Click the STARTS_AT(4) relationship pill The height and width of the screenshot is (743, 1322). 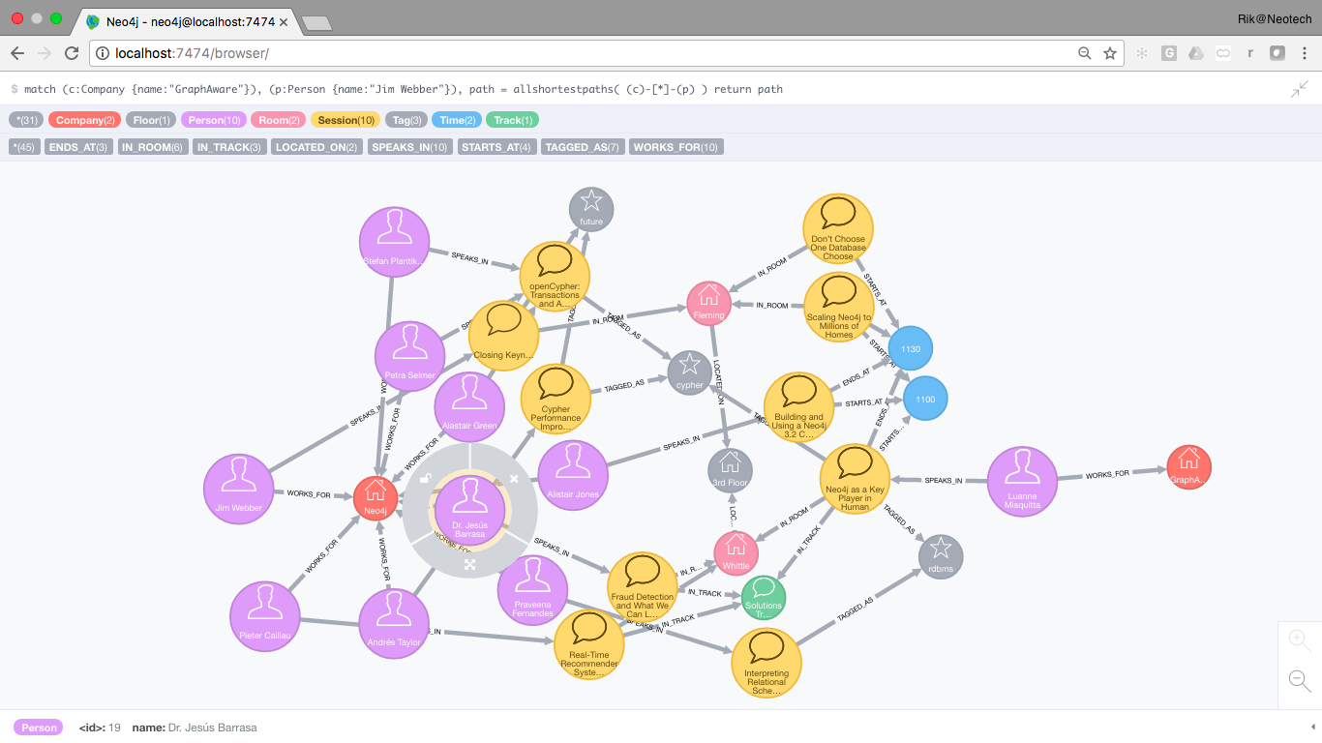(x=496, y=147)
